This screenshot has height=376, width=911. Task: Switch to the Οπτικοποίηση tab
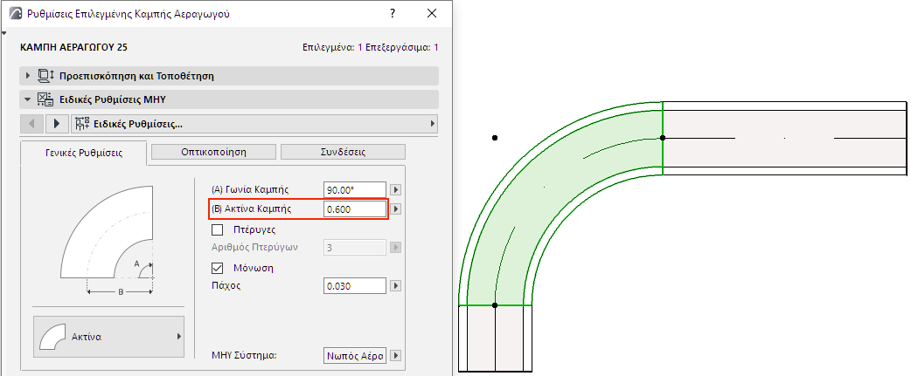213,152
